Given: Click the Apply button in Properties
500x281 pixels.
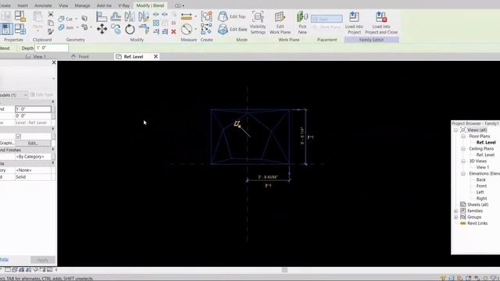Looking at the screenshot, I should pos(43,260).
